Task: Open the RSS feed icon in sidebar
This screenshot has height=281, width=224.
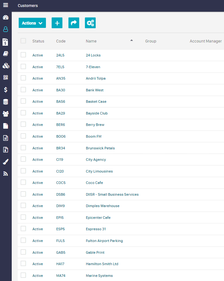Action: pos(6,174)
